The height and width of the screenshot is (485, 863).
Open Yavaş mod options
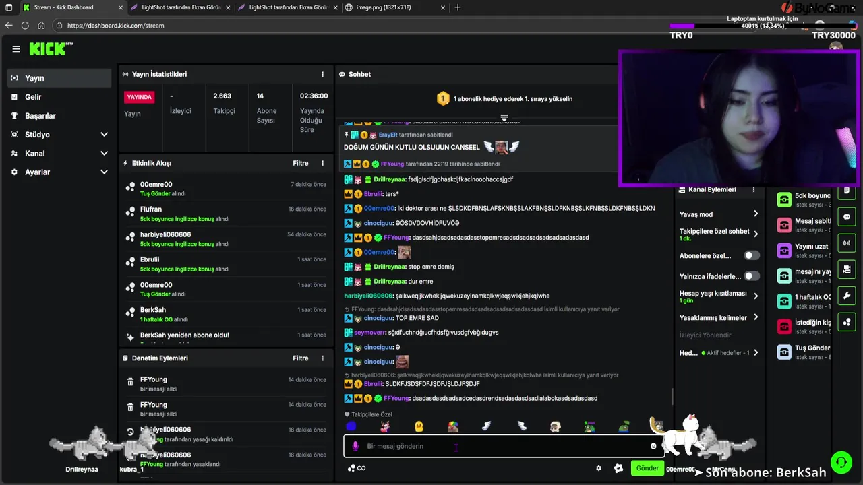click(719, 214)
